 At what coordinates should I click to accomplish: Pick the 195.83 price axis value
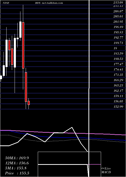pos(118,32)
